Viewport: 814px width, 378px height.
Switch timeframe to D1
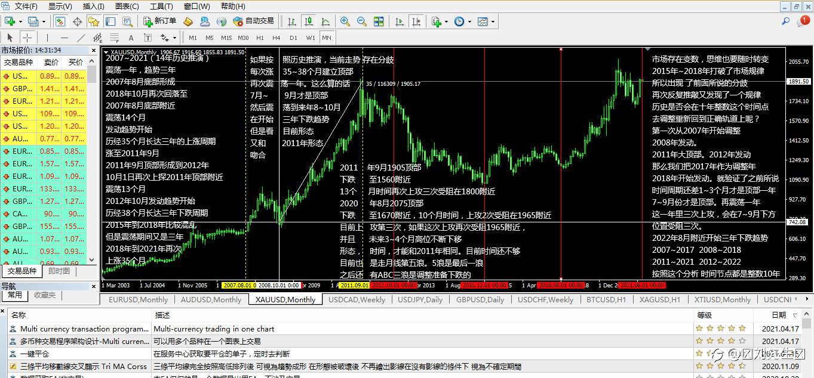tap(293, 37)
